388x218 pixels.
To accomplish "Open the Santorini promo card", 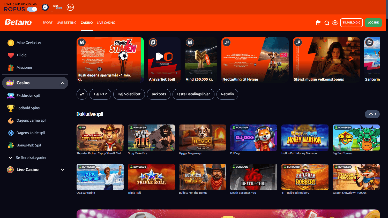I will tap(372, 60).
